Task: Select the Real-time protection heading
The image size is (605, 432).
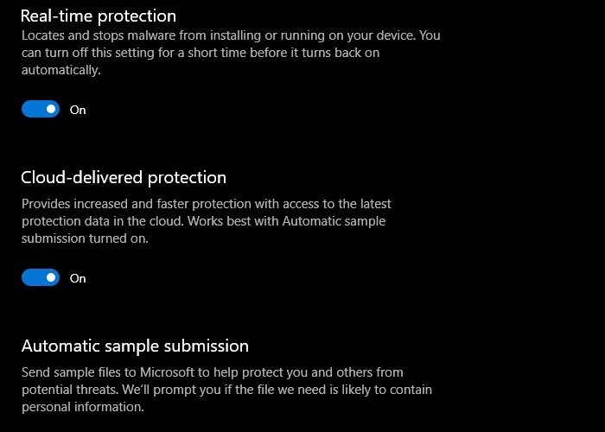Action: pos(99,16)
